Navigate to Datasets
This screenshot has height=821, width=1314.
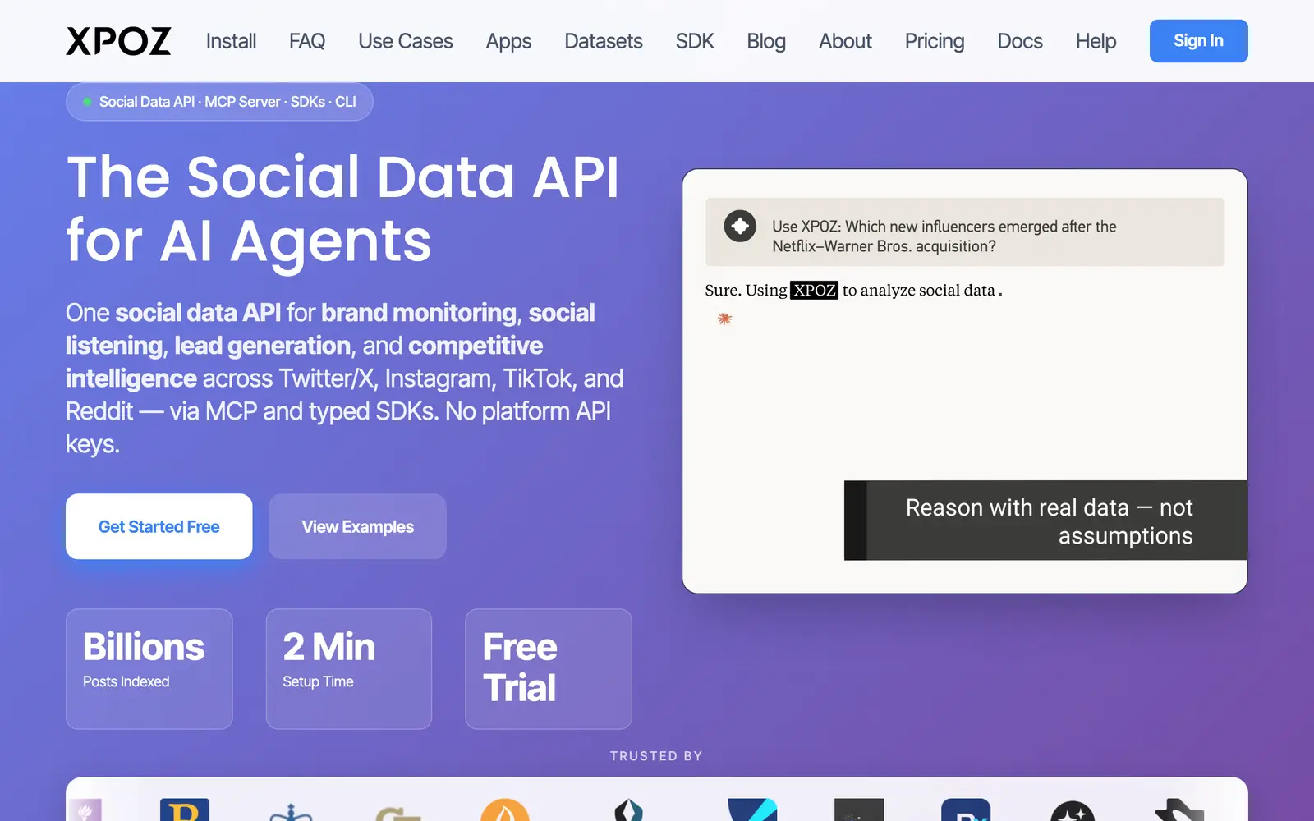604,41
